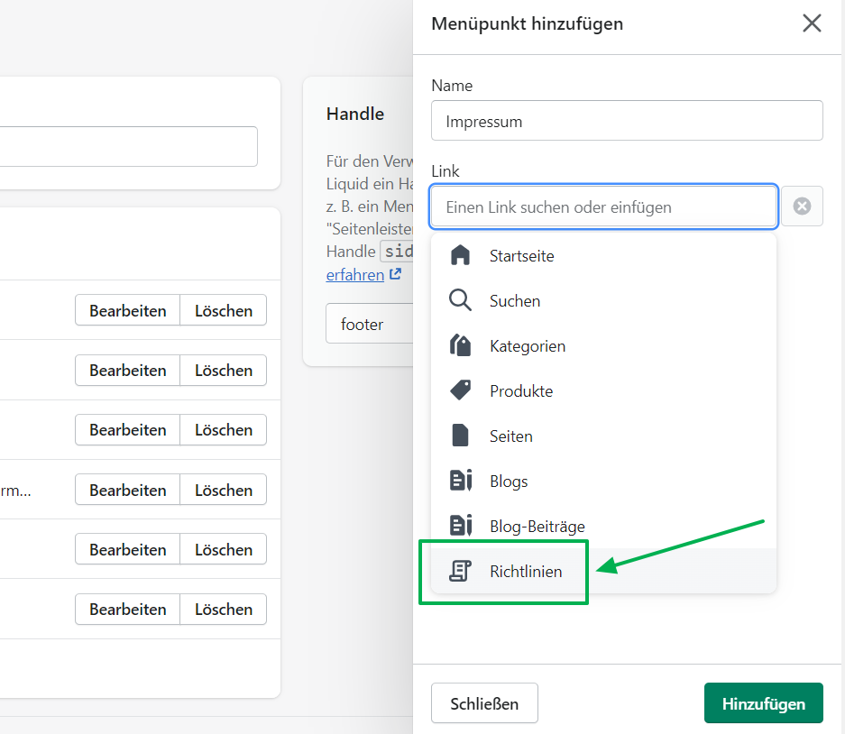The height and width of the screenshot is (734, 845).
Task: Focus the Link search input field
Action: click(x=603, y=206)
